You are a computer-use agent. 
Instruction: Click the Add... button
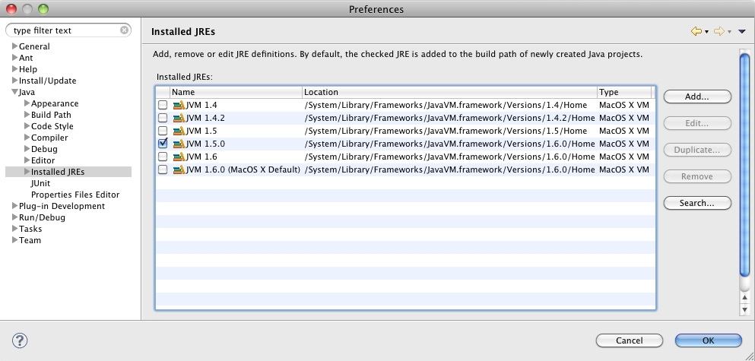pos(696,97)
